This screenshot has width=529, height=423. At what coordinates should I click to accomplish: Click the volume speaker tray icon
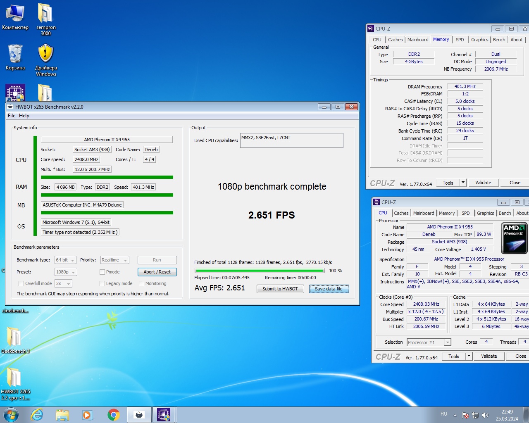[x=485, y=415]
